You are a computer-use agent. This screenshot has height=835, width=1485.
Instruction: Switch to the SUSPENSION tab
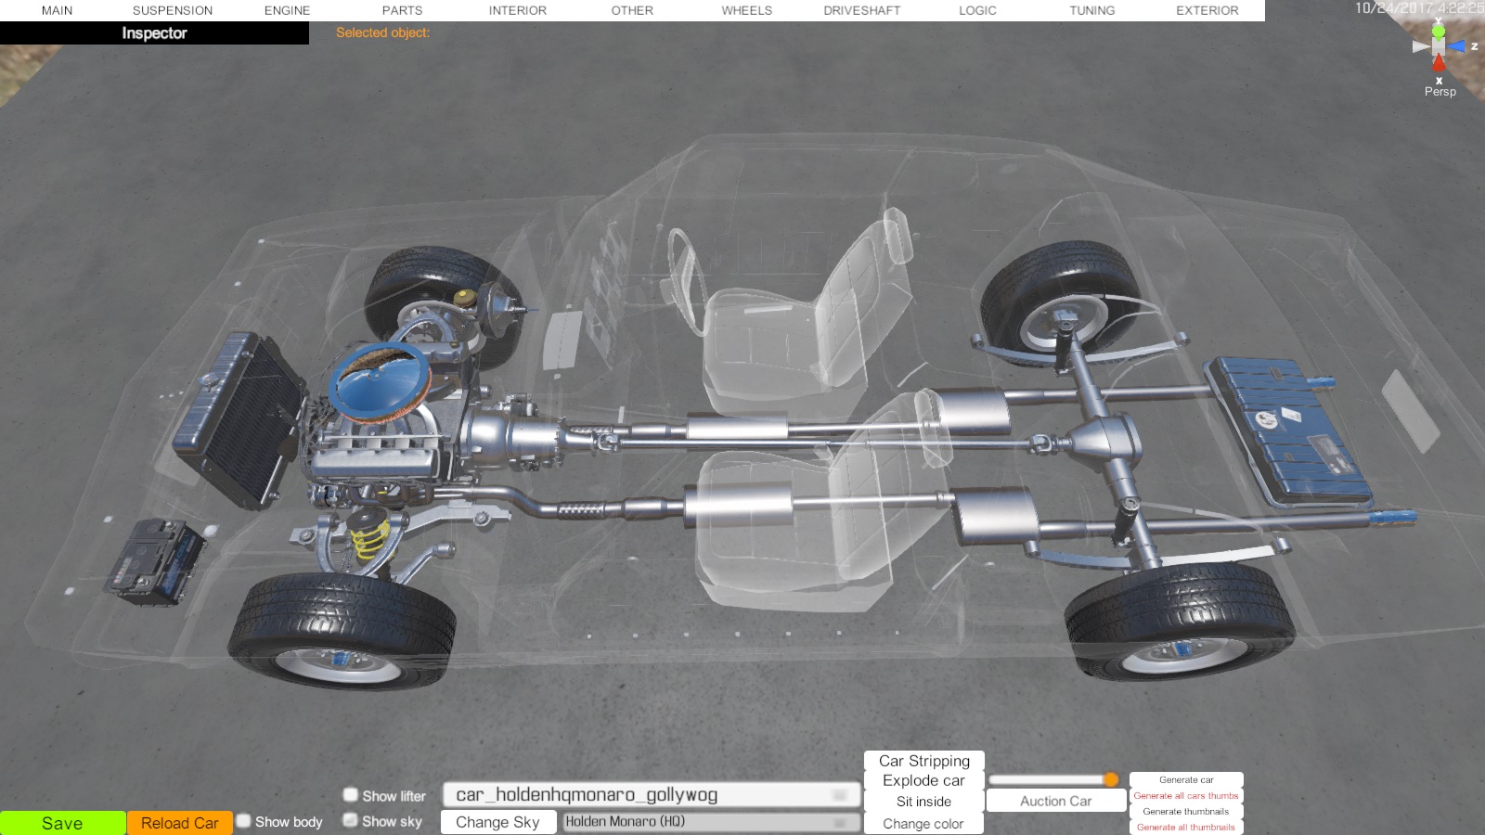click(173, 10)
